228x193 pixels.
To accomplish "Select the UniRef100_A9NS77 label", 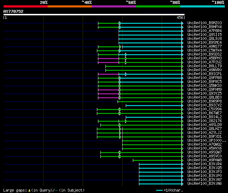I will [204, 47].
